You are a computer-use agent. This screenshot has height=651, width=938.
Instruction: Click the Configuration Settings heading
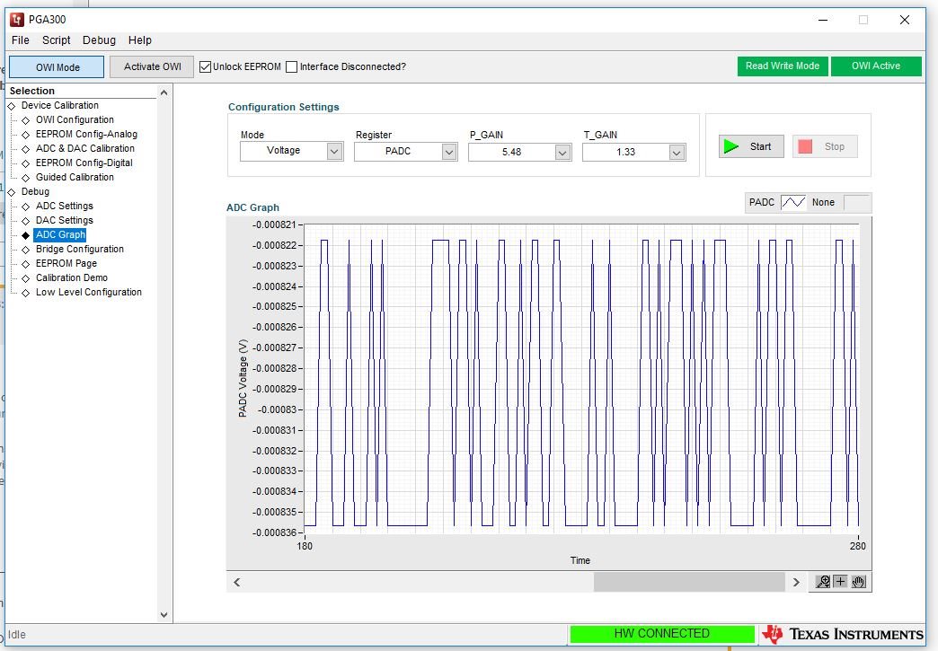click(x=284, y=107)
